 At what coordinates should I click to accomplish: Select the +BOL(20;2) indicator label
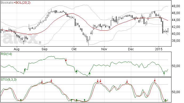(22, 2)
